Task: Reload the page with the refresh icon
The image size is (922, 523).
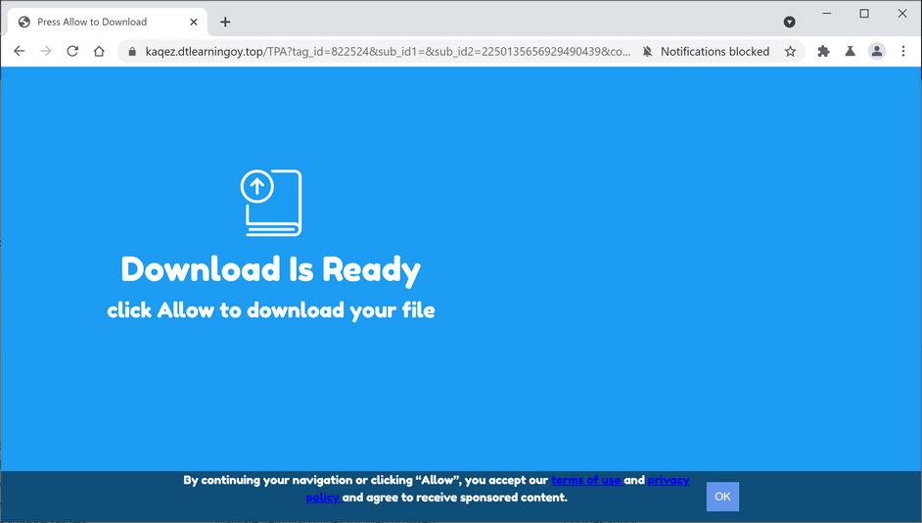Action: 72,51
